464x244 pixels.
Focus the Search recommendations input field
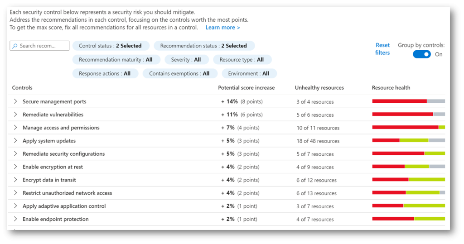39,46
